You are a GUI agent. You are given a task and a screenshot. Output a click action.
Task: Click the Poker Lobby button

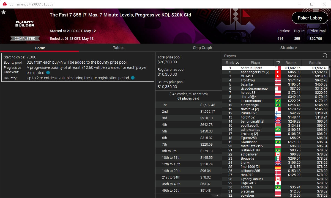pos(310,18)
